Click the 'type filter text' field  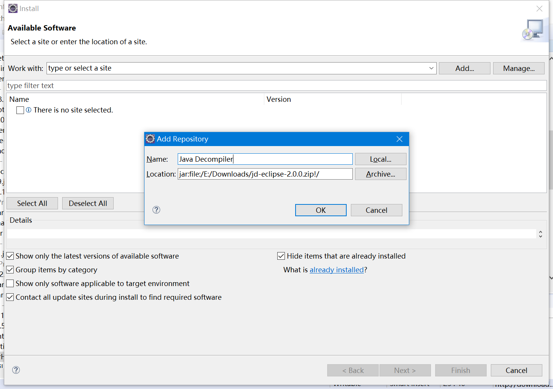pyautogui.click(x=276, y=85)
